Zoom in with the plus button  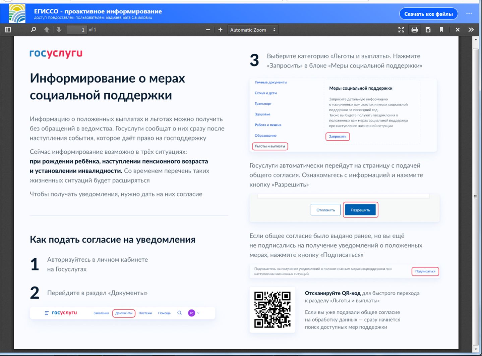[220, 30]
